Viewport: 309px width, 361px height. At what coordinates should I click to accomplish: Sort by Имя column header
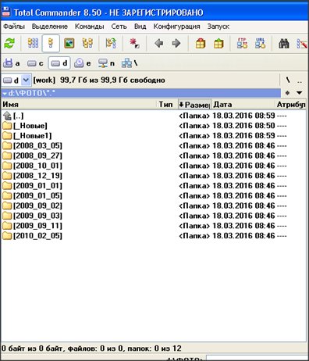click(x=79, y=105)
